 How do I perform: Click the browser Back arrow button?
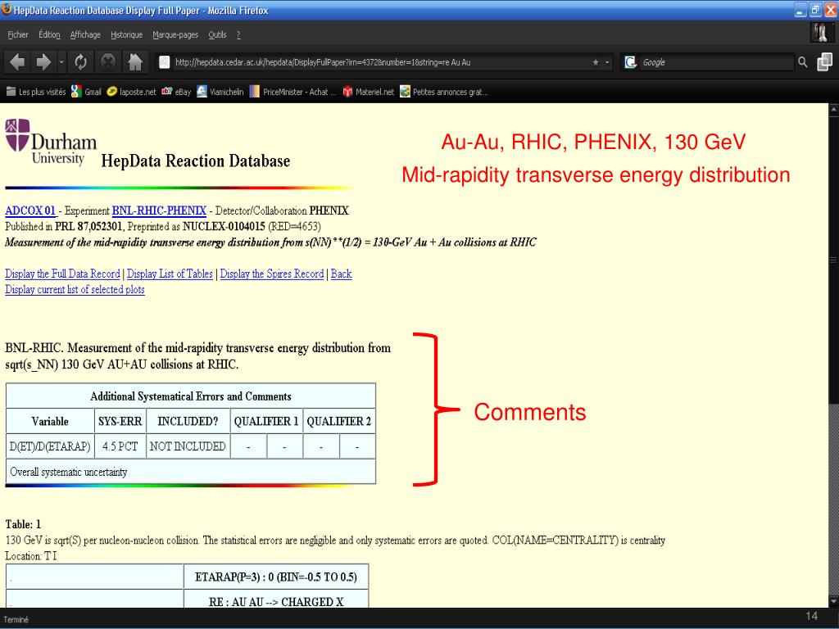18,62
